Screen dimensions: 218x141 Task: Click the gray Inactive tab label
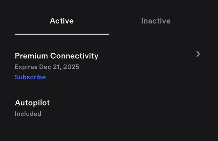156,21
